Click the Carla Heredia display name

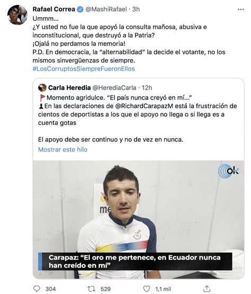69,87
